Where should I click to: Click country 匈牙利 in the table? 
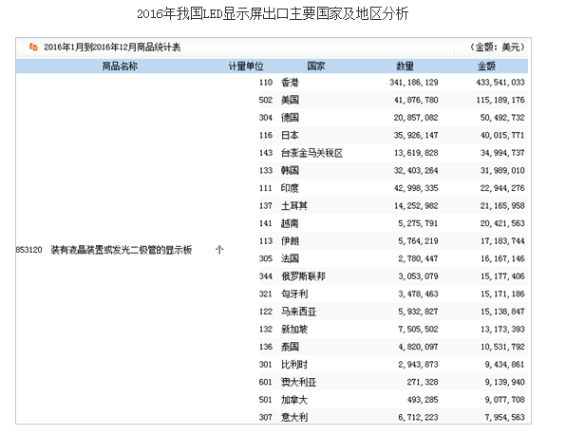(294, 294)
